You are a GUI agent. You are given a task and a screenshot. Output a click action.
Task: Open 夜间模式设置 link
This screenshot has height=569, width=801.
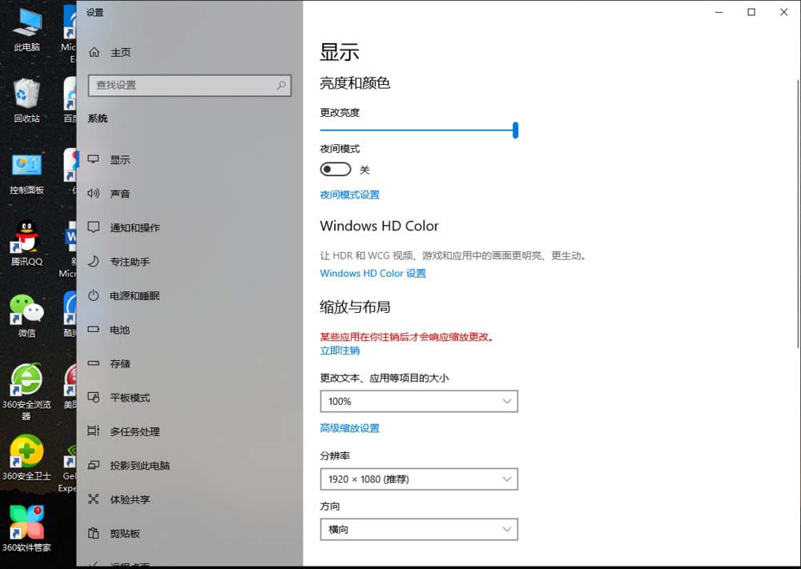pos(349,195)
